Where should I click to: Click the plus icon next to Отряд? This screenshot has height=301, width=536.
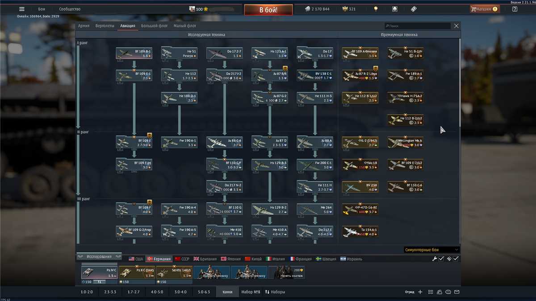(420, 292)
